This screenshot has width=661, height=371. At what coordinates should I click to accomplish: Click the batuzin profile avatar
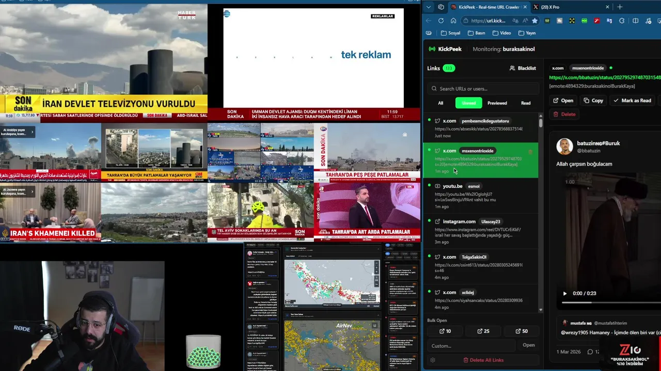point(564,146)
